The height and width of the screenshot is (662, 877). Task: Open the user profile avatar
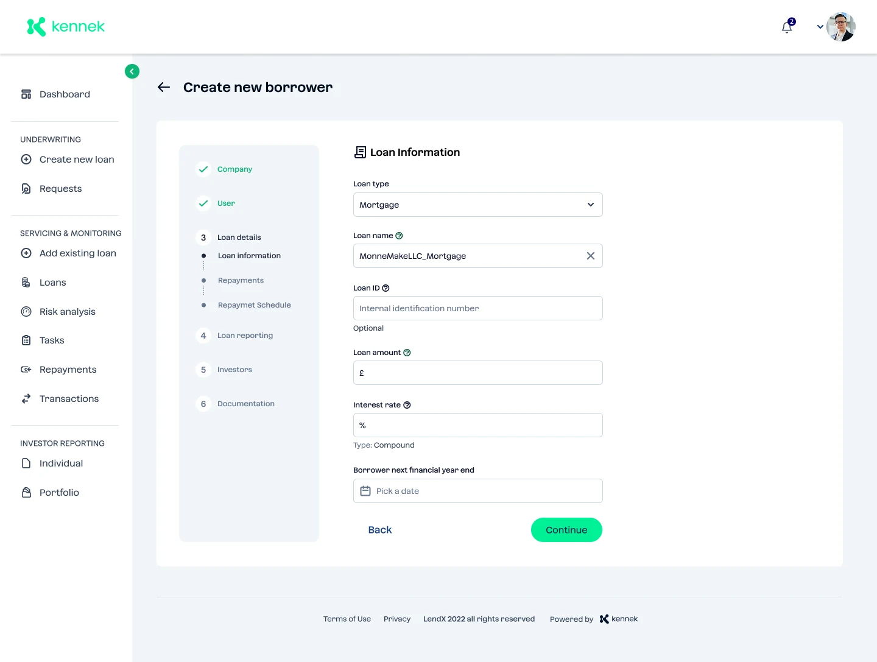[841, 27]
